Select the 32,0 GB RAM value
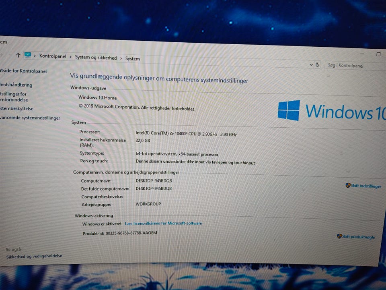This screenshot has width=386, height=290. pyautogui.click(x=143, y=141)
